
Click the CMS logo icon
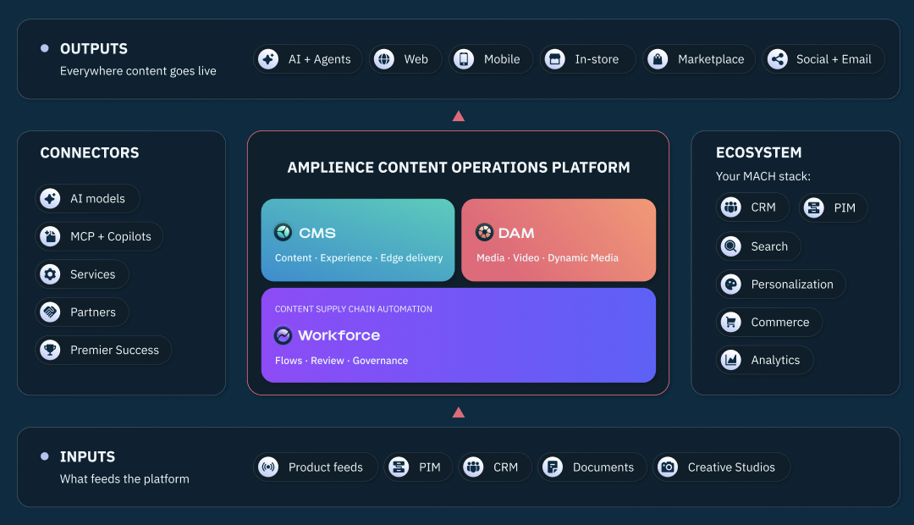coord(284,232)
